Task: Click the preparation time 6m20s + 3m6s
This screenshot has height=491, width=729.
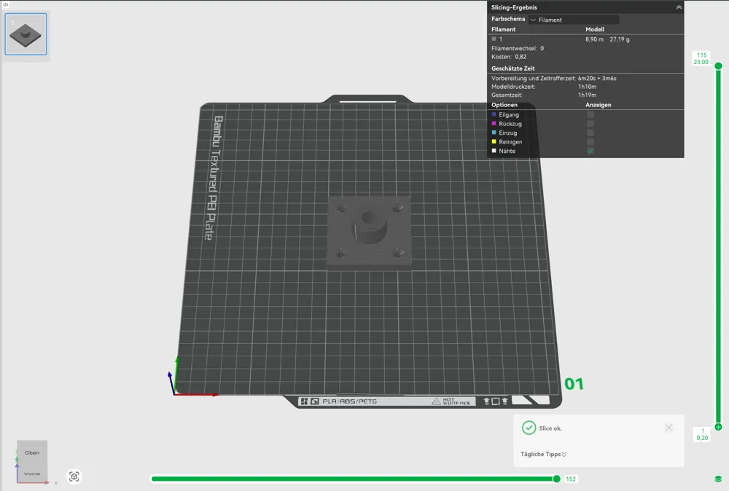Action: pos(597,79)
